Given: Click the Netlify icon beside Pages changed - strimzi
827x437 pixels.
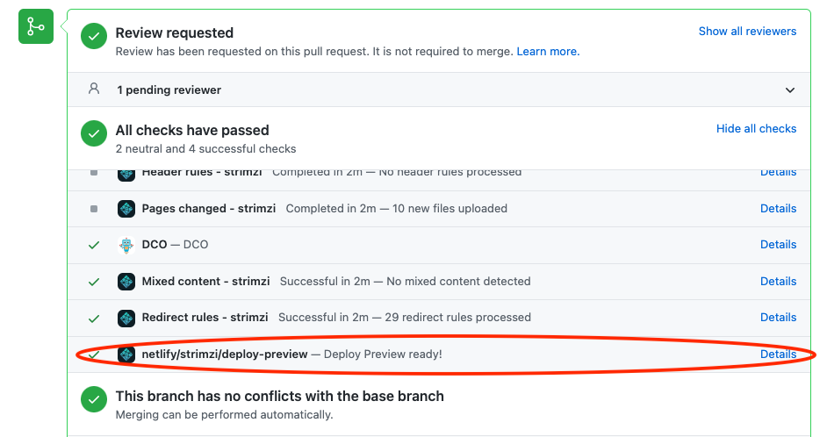Looking at the screenshot, I should pyautogui.click(x=126, y=209).
